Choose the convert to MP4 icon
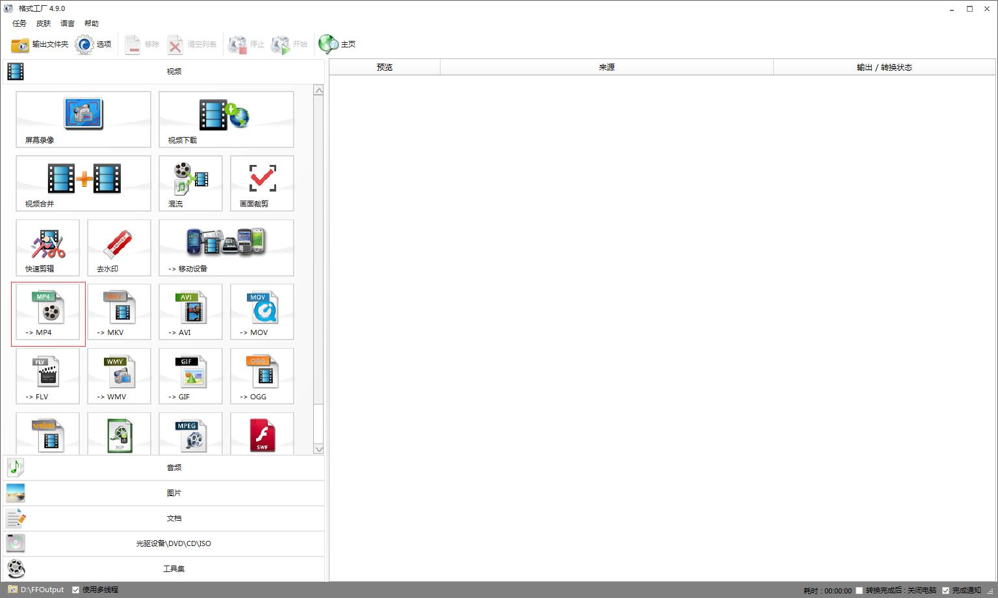998x598 pixels. tap(47, 312)
